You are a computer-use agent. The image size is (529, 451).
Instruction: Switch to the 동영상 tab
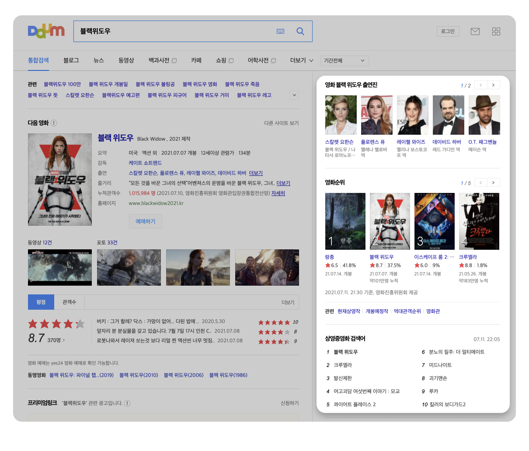tap(126, 60)
